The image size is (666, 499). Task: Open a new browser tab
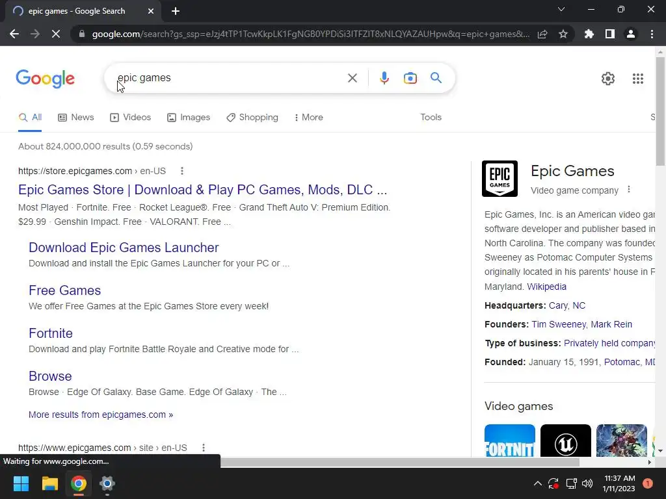pyautogui.click(x=176, y=11)
